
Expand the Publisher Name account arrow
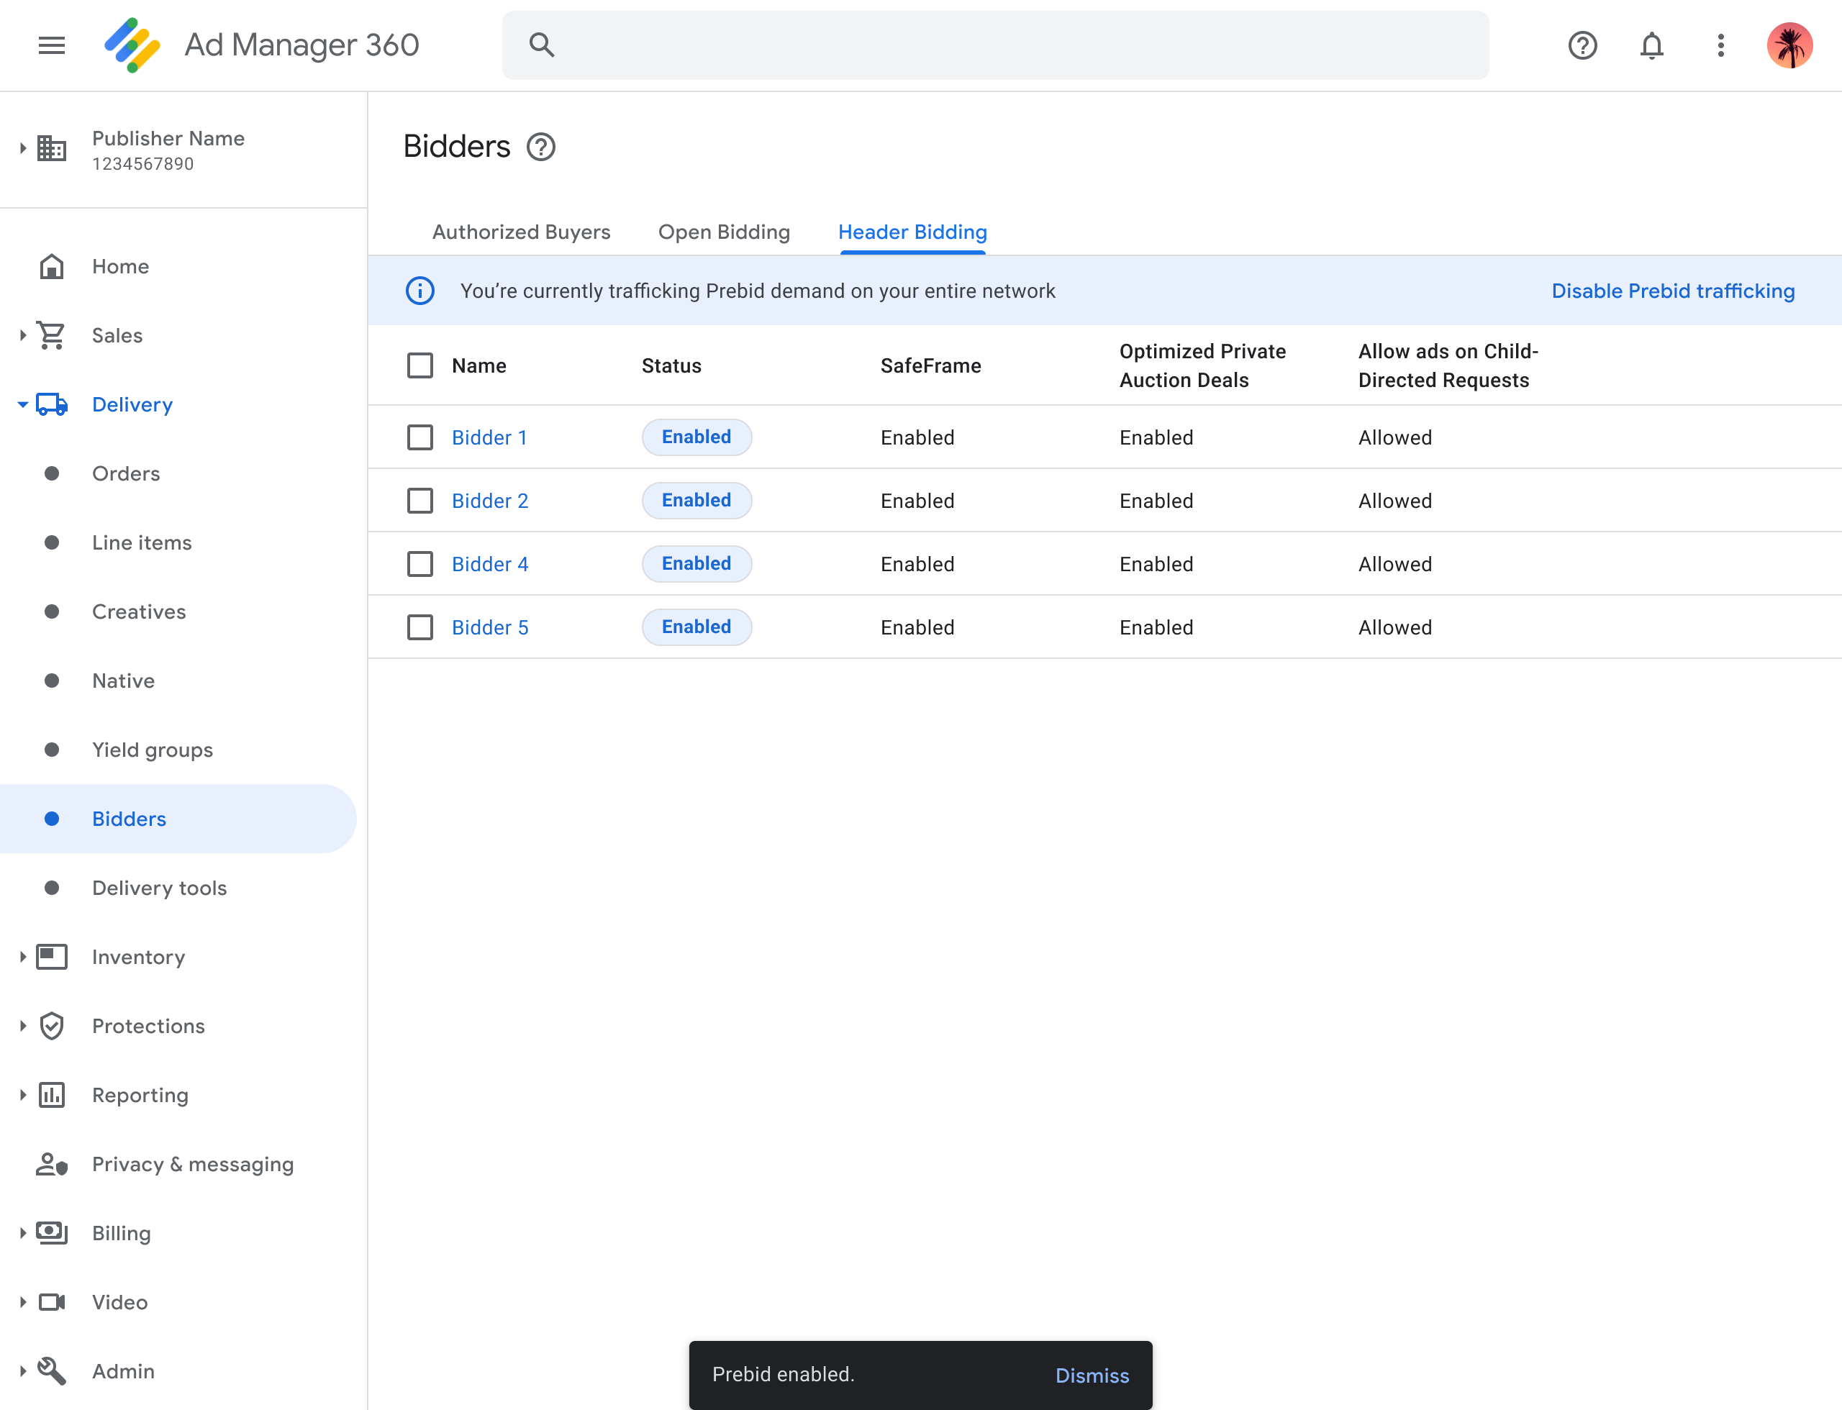pos(23,148)
